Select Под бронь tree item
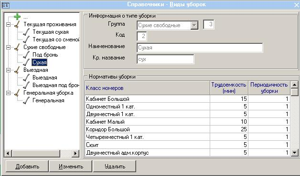Screen dimensions: 300x176 tap(45, 55)
